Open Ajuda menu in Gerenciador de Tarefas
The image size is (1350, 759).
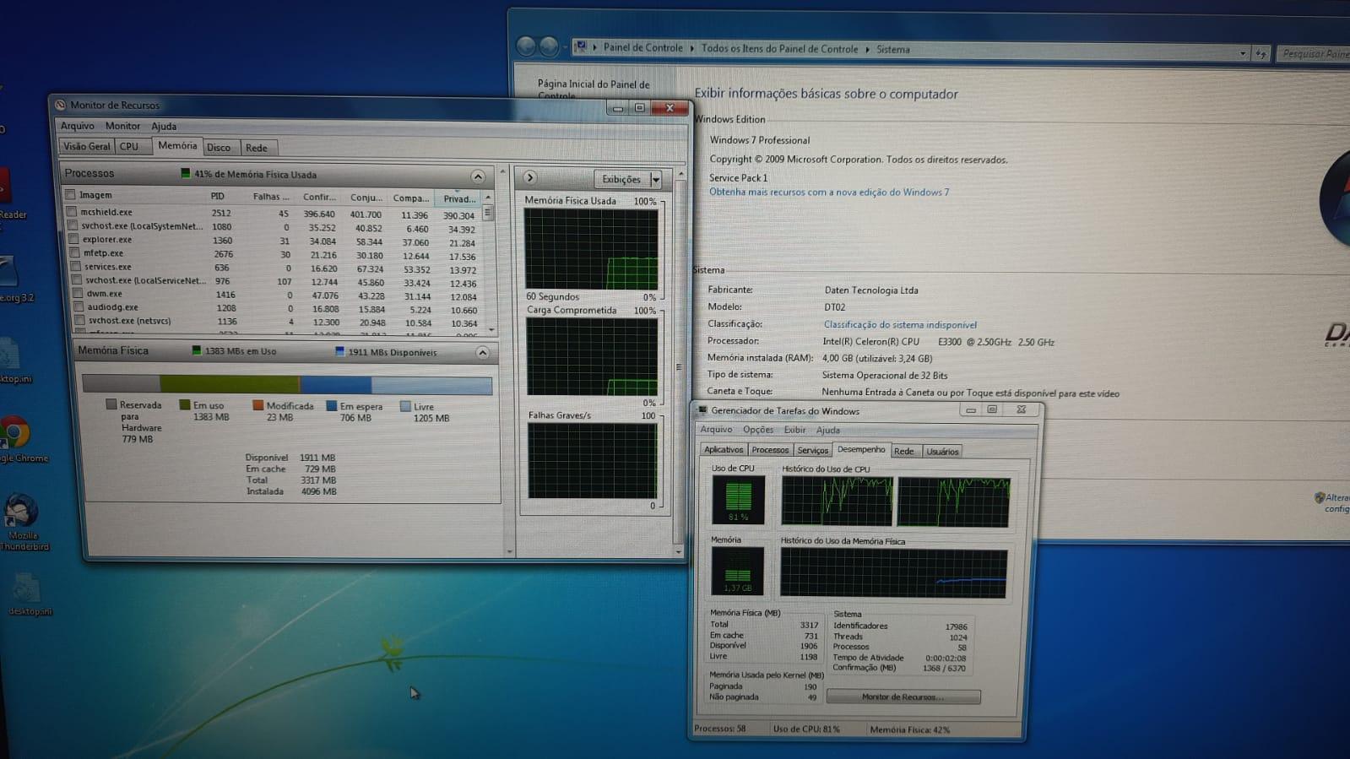coord(828,431)
